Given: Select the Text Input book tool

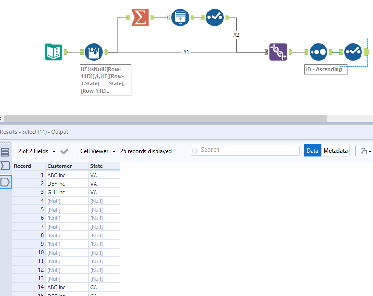Looking at the screenshot, I should (53, 52).
